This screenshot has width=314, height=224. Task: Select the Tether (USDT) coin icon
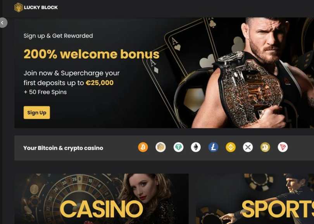tap(178, 147)
